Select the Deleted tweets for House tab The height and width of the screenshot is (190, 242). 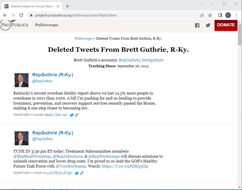[x=32, y=6]
